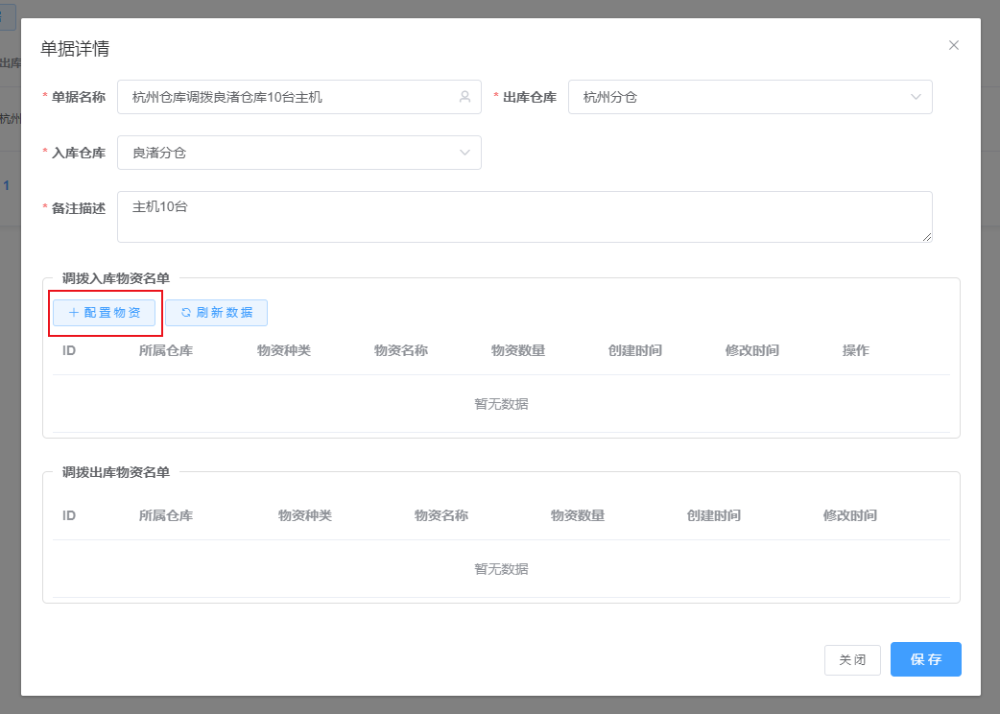The height and width of the screenshot is (714, 1000).
Task: Click 修改时间 header in 调拨出库物资名单 table
Action: point(849,515)
